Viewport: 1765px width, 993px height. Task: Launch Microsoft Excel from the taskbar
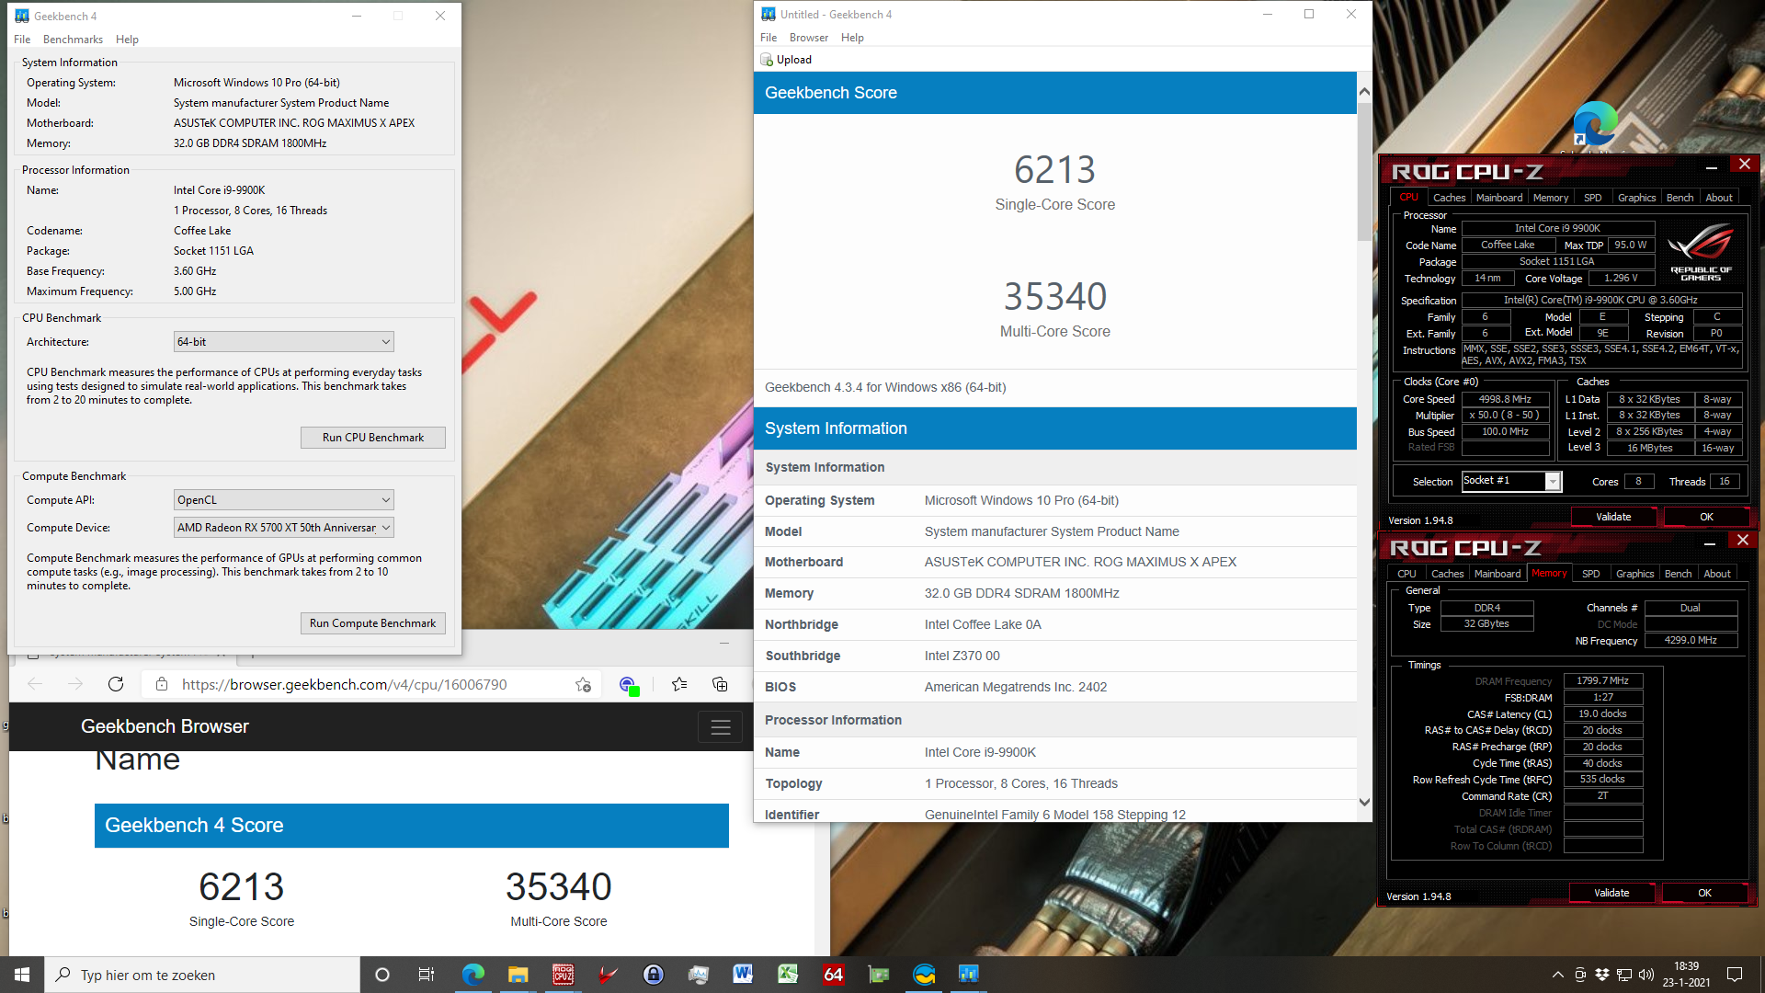pos(789,975)
